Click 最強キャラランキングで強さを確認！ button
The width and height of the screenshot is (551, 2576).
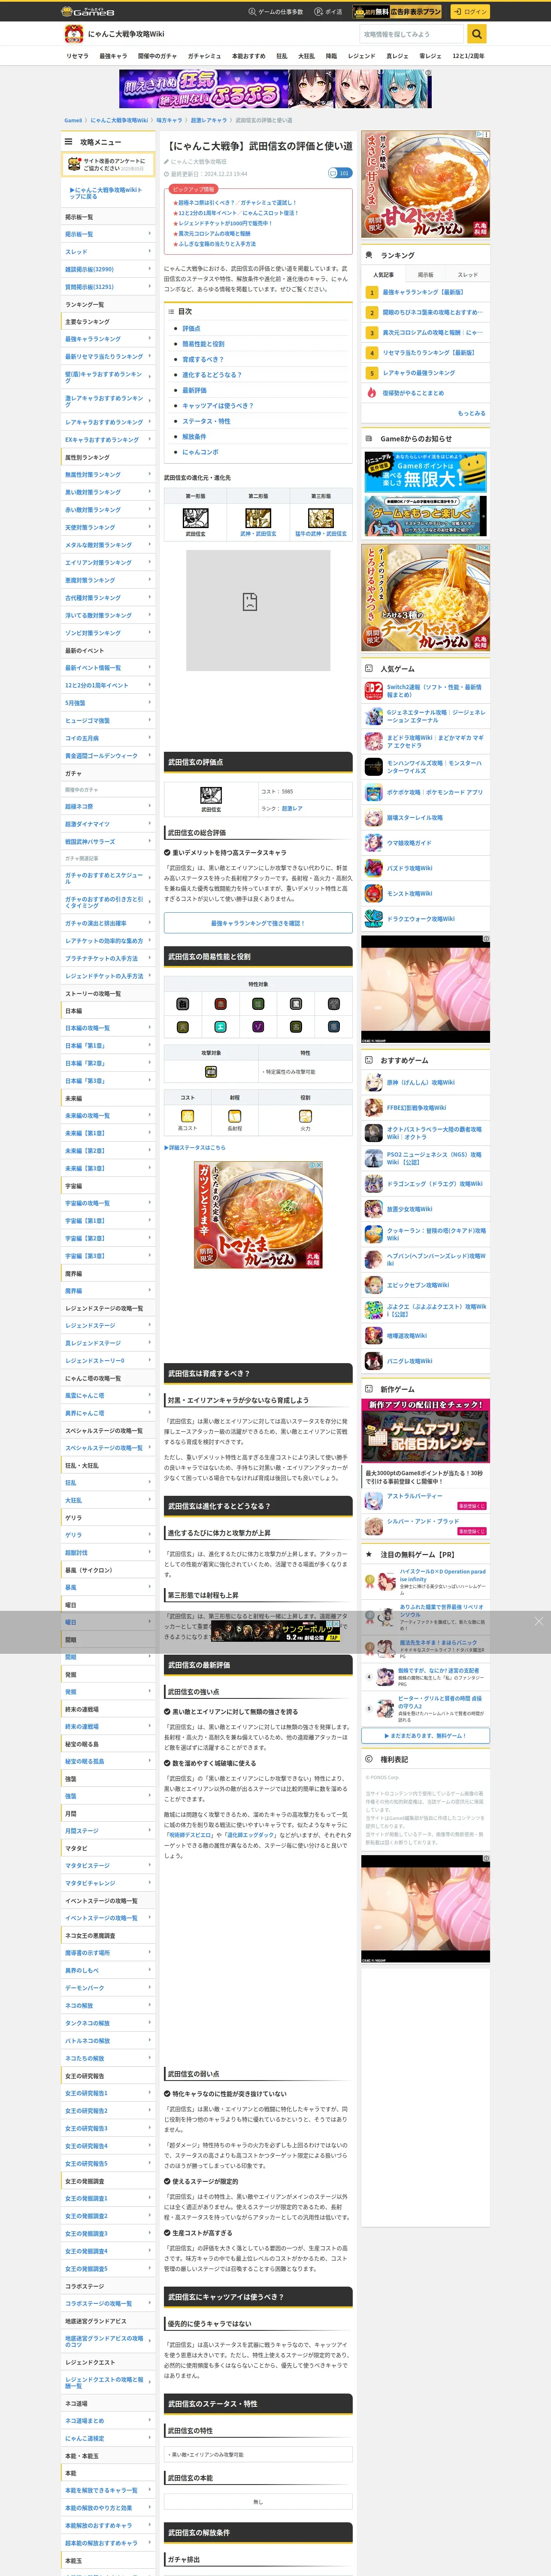pos(258,923)
